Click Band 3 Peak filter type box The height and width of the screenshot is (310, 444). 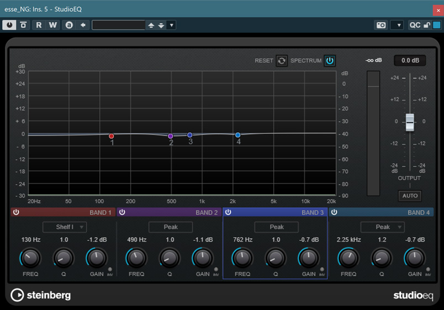point(276,227)
